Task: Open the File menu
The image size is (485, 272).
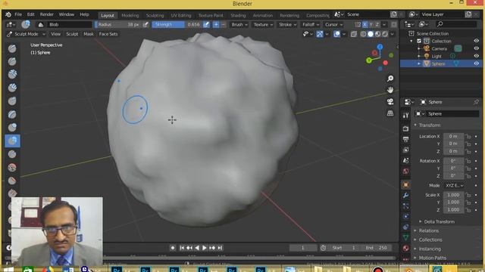Action: tap(18, 14)
